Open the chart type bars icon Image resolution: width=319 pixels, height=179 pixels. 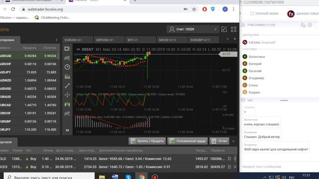67,58
